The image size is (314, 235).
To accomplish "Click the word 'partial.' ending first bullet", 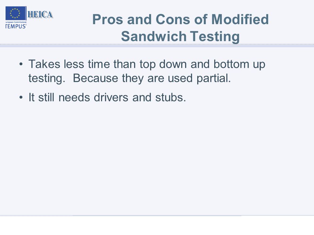I will [214, 78].
